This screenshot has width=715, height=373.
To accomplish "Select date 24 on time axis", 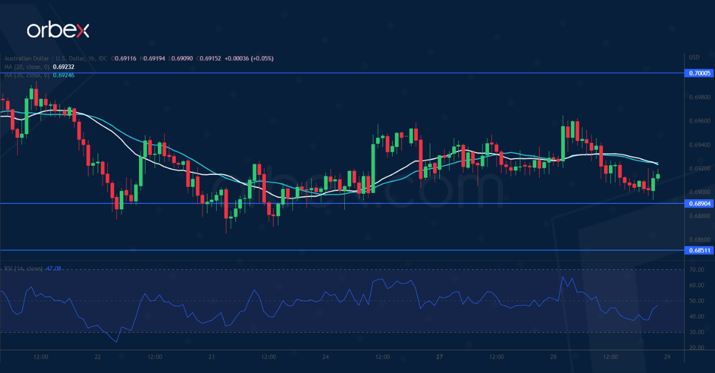I will [325, 357].
